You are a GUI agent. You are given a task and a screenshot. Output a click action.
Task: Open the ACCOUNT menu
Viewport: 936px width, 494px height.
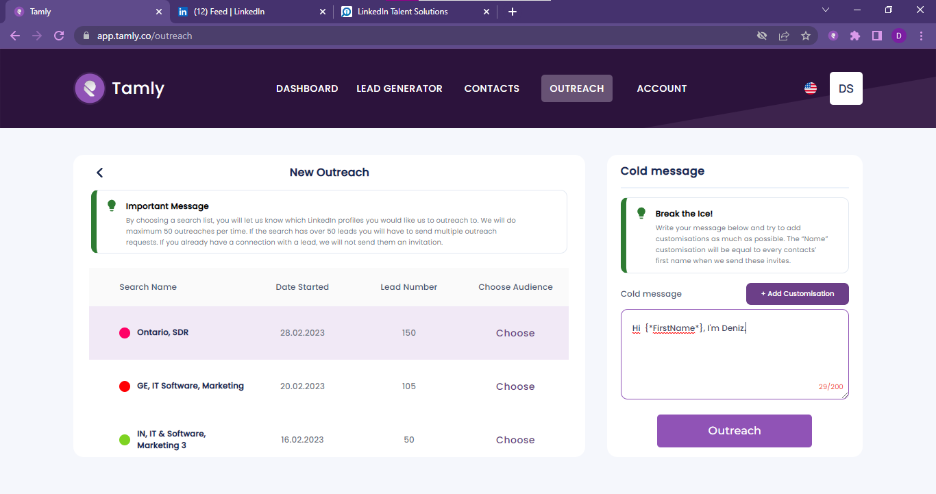[662, 88]
